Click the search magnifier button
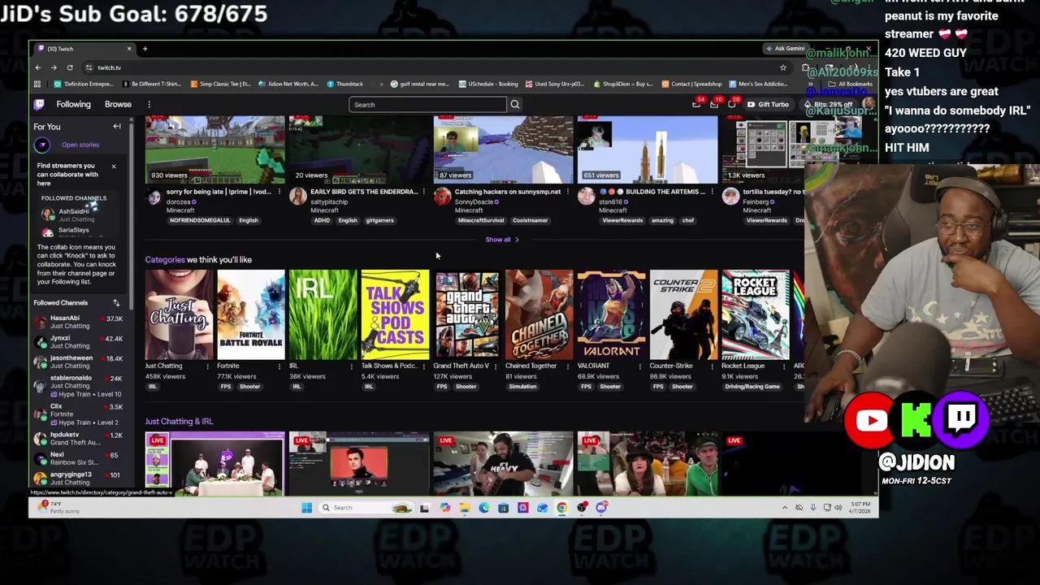This screenshot has height=585, width=1040. click(514, 105)
